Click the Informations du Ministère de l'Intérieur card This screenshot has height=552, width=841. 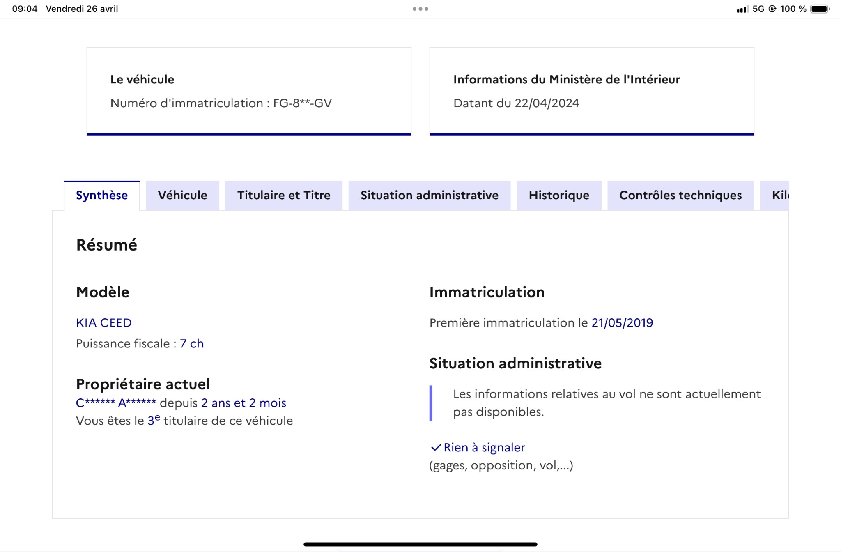[x=592, y=91]
